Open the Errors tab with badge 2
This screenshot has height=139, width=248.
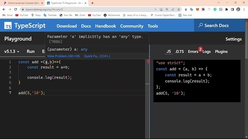[193, 51]
